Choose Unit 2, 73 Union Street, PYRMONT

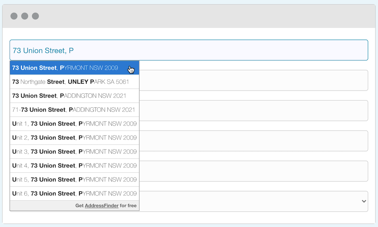(x=74, y=137)
